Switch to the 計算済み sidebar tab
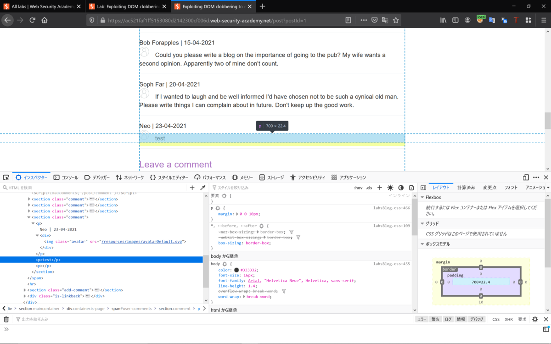The width and height of the screenshot is (551, 344). [466, 188]
